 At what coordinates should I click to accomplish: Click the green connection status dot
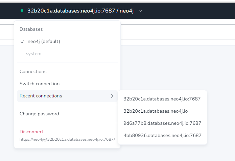coord(22,10)
